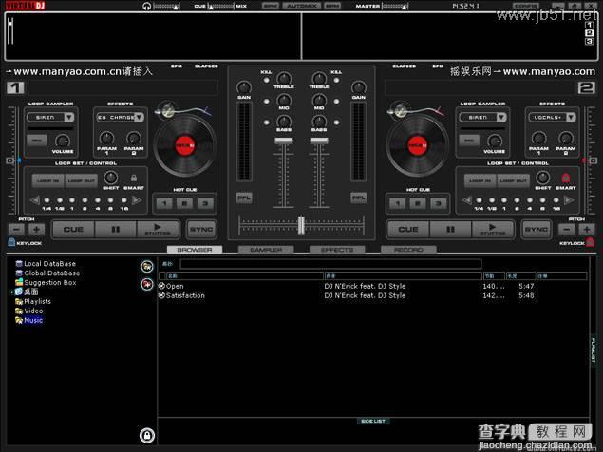Select waveform zoom level 3

[x=589, y=41]
